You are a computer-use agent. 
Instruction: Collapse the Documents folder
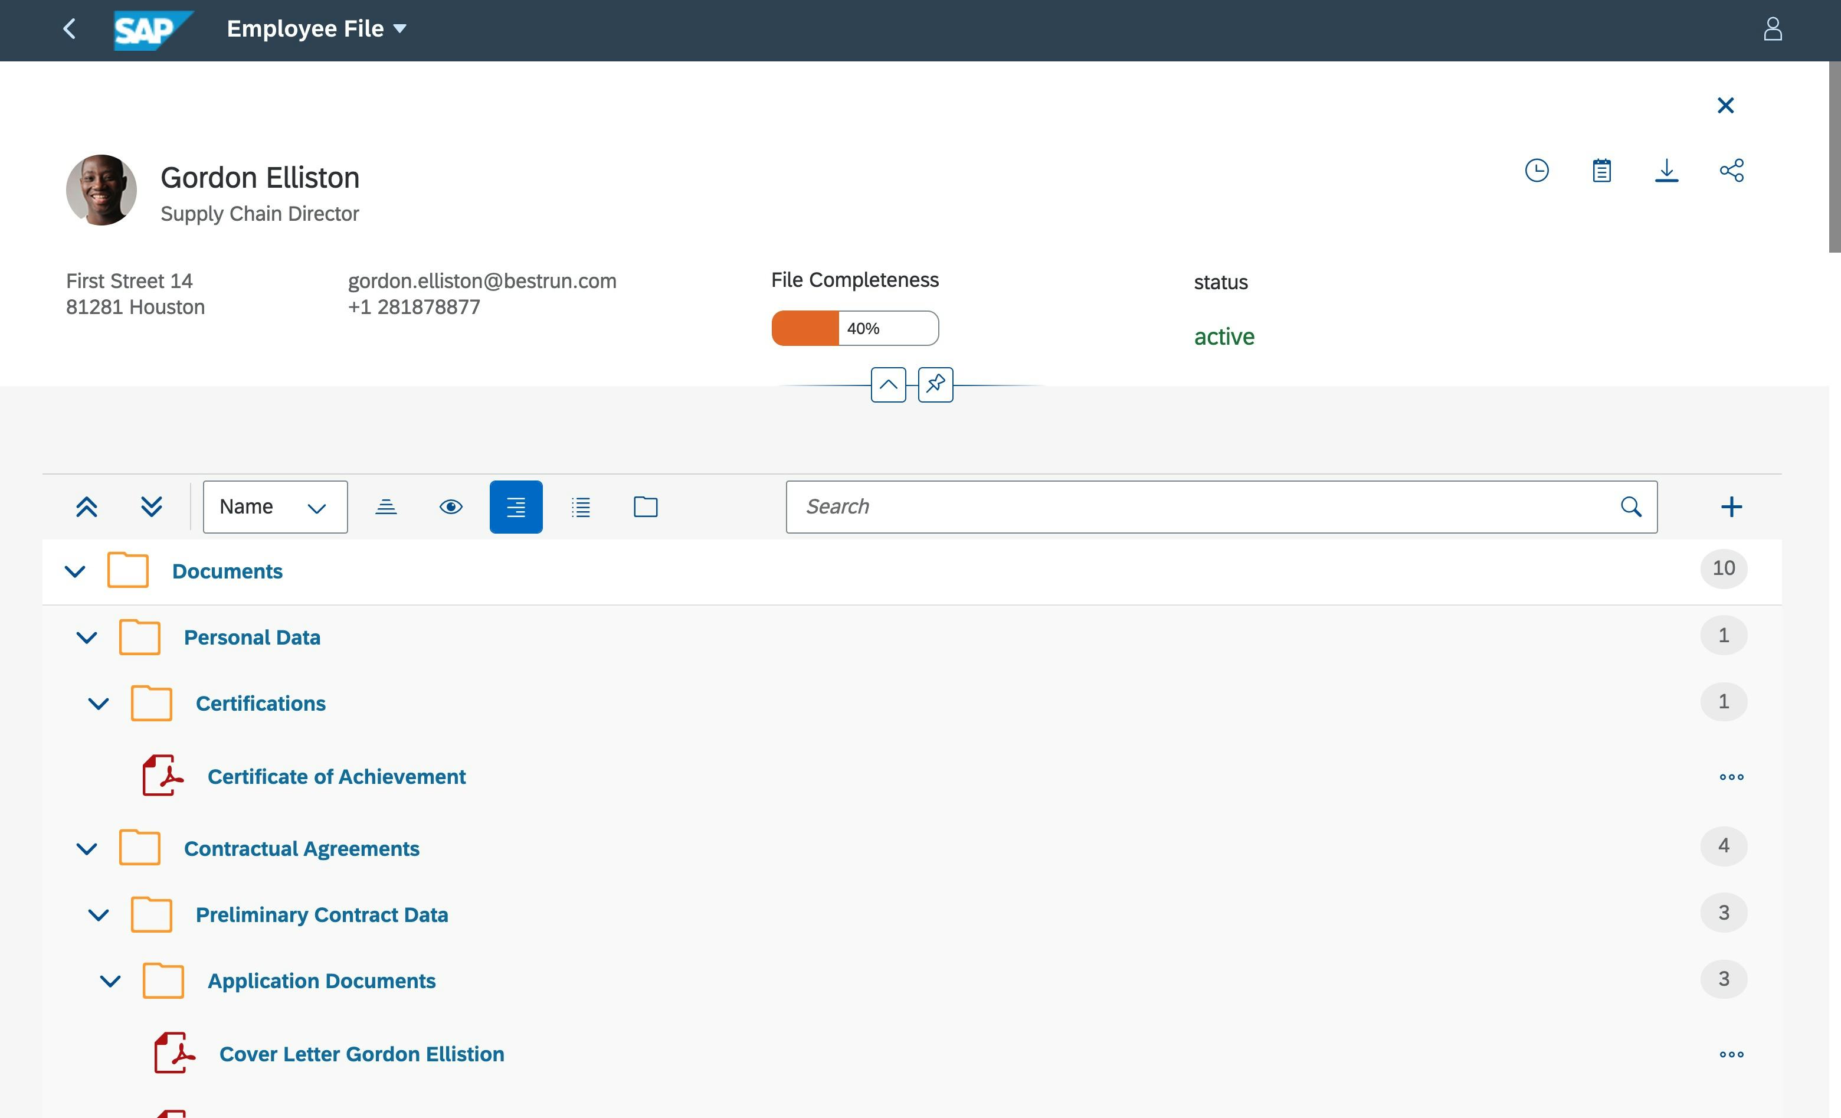point(75,571)
